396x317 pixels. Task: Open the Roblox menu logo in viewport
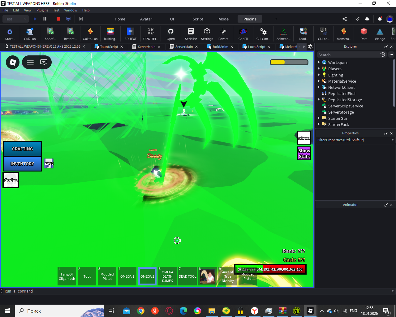pyautogui.click(x=13, y=62)
